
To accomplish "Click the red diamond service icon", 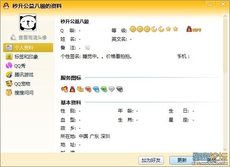I will (x=88, y=89).
